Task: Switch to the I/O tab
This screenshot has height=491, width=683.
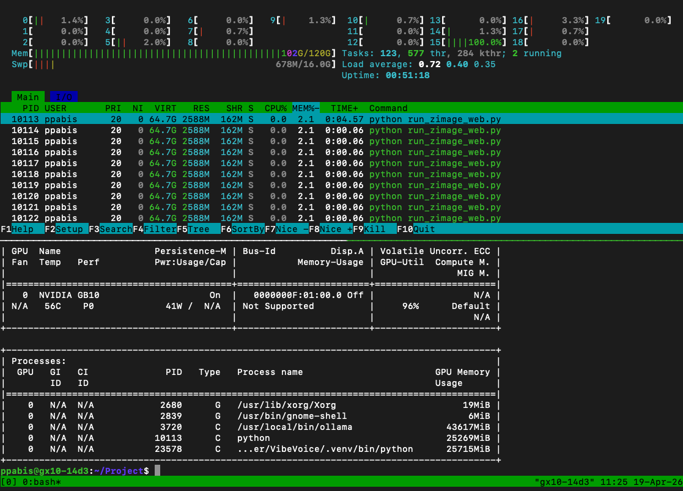Action: [63, 97]
